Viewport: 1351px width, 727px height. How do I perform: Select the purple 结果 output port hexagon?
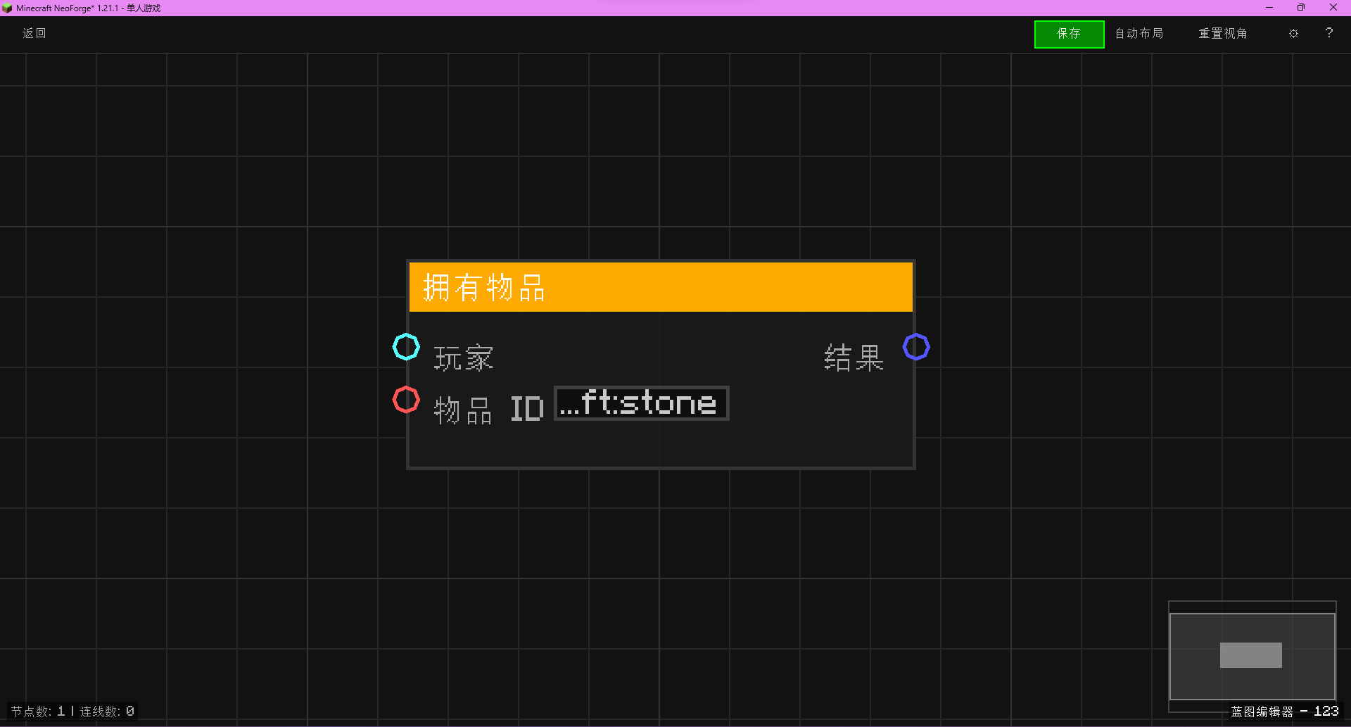tap(916, 347)
